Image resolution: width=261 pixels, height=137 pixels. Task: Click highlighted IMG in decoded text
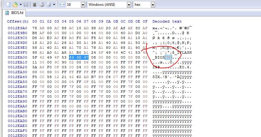coord(168,57)
